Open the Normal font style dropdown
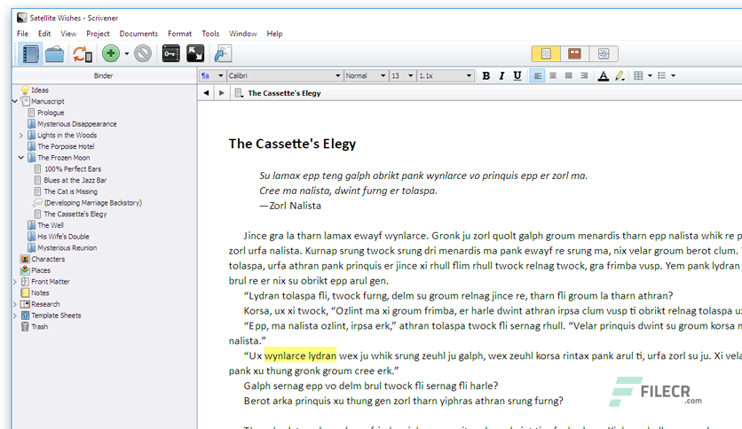This screenshot has width=742, height=429. [x=366, y=75]
